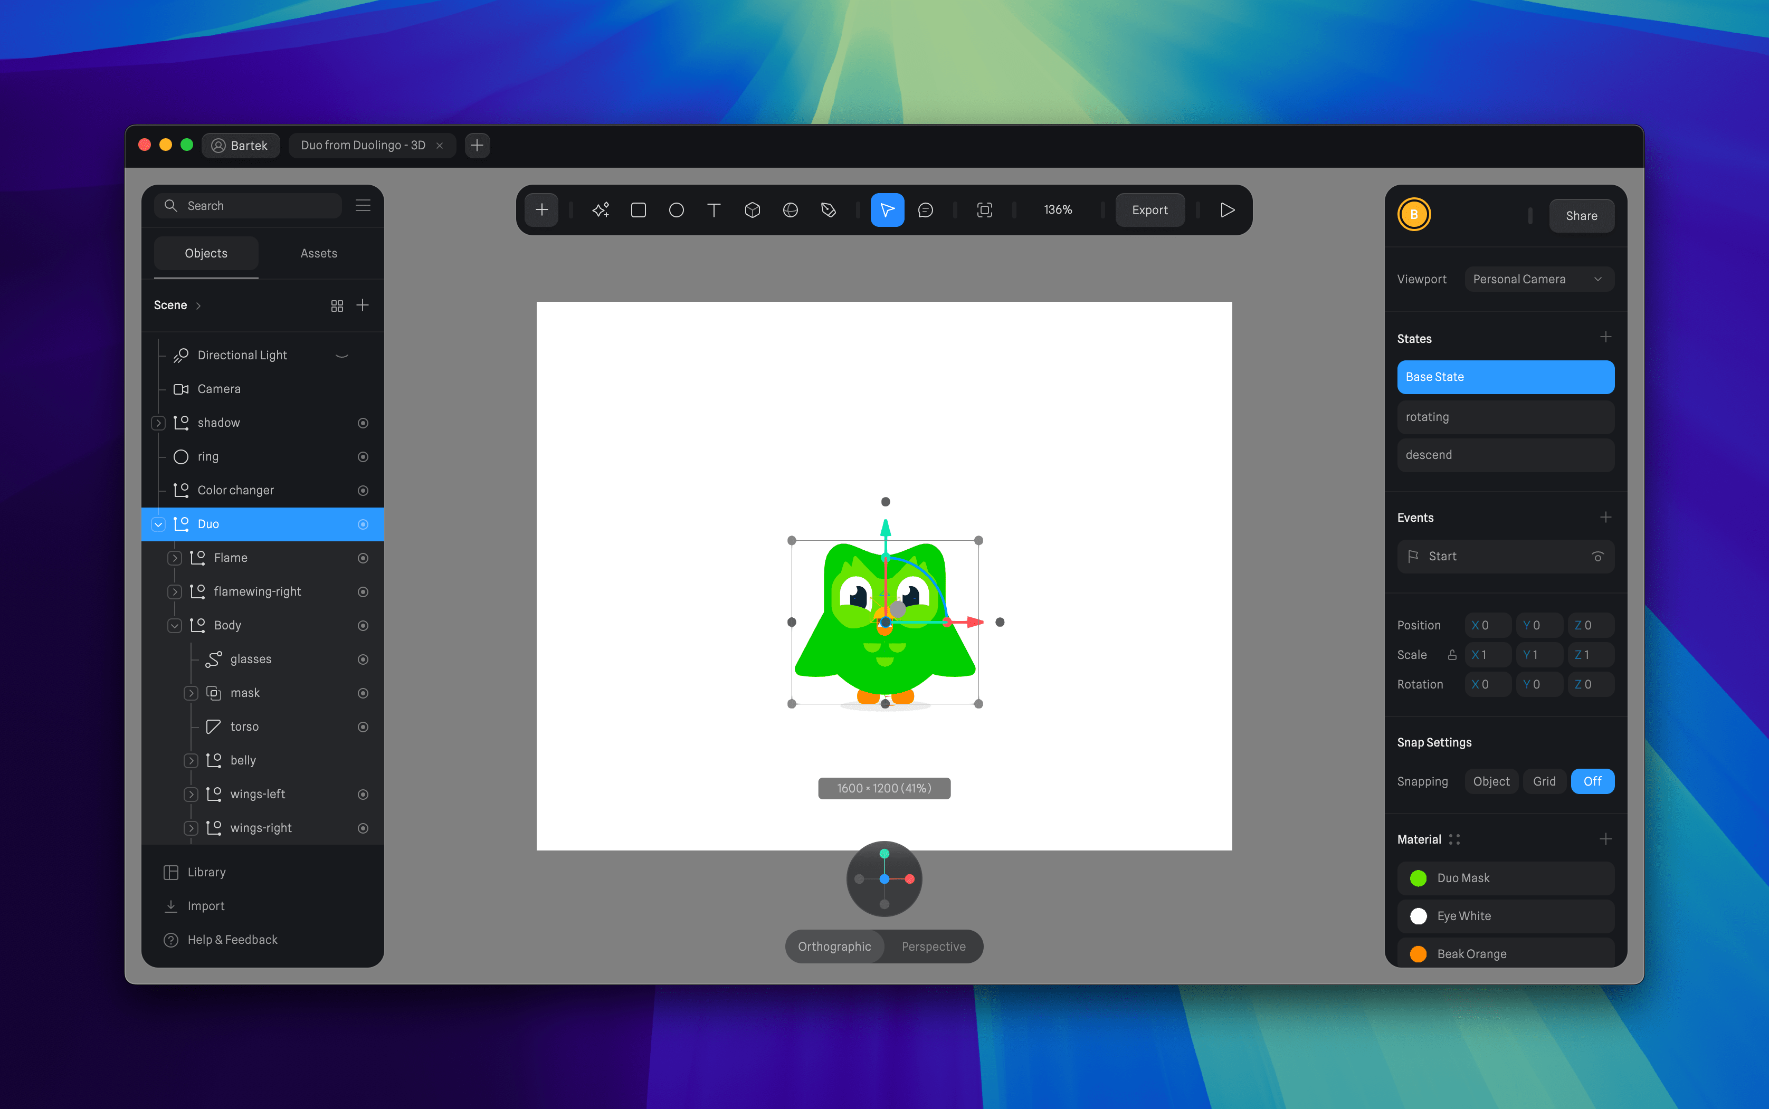Toggle visibility of Flame layer

363,558
